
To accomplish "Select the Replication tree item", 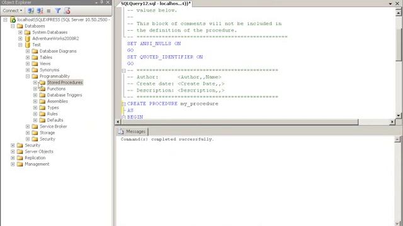I will tap(35, 158).
